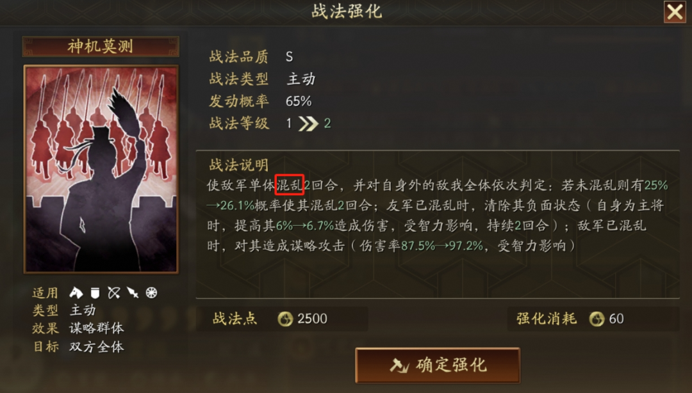
Task: Click the red-highlighted 混乱 keyword
Action: pos(290,185)
